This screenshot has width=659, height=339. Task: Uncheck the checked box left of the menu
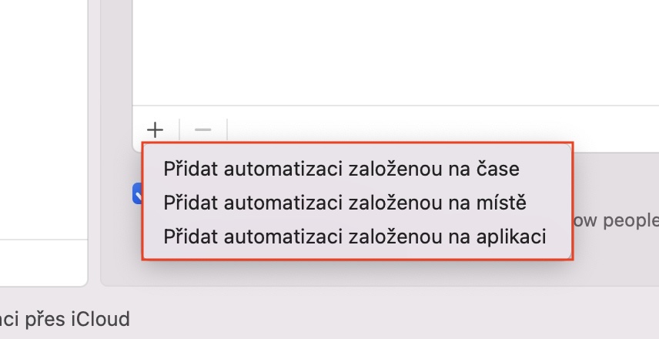[x=137, y=193]
